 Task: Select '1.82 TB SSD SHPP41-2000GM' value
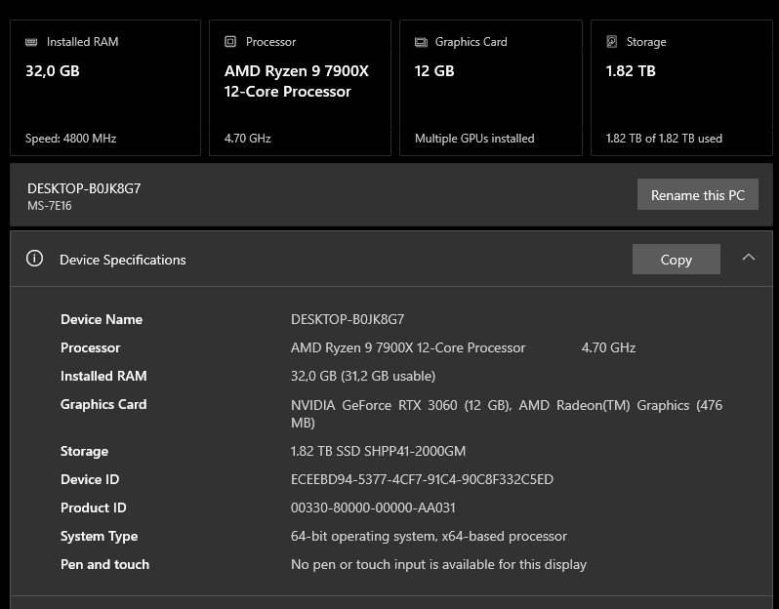tap(378, 451)
